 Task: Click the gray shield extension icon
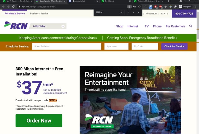pos(165,7)
